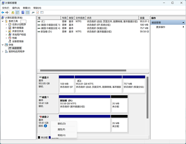Click the blue info icon next to 脱机
186x144 pixels.
[45, 126]
